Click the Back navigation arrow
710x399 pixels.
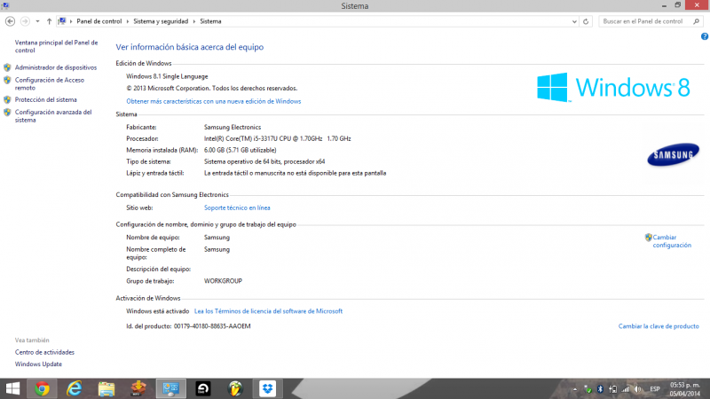click(x=10, y=21)
